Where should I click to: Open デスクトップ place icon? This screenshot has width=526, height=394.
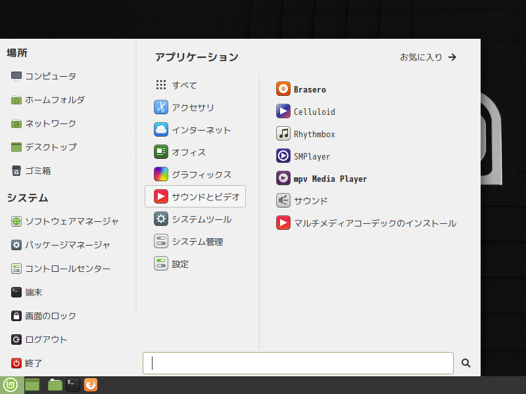pyautogui.click(x=16, y=147)
